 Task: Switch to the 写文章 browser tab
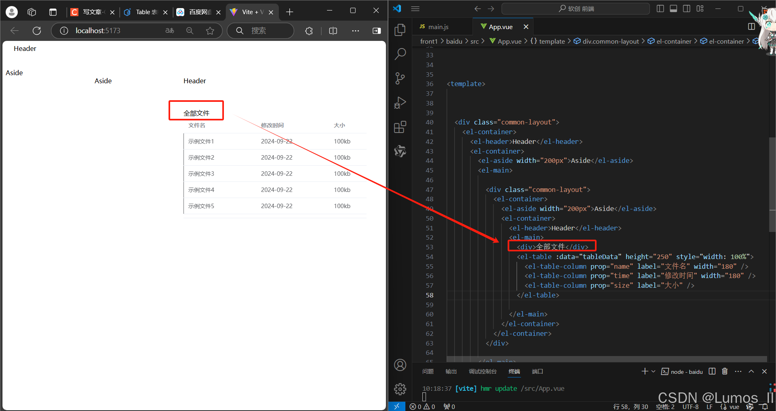[92, 12]
